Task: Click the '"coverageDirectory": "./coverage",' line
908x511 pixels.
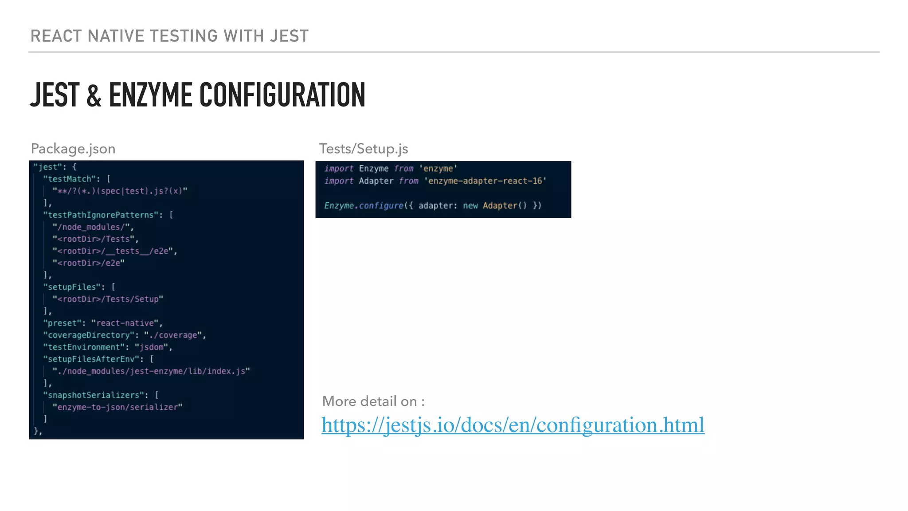Action: (125, 335)
